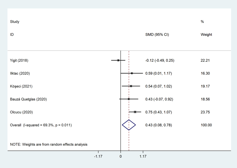
Task: Click the SMD (95% CI) column header
Action: coord(157,35)
